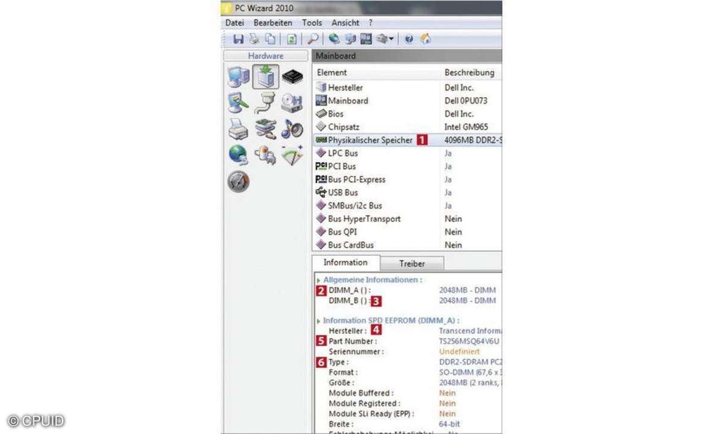Screen dimensions: 723x434
Task: Click the Part Number entry
Action: tap(352, 341)
